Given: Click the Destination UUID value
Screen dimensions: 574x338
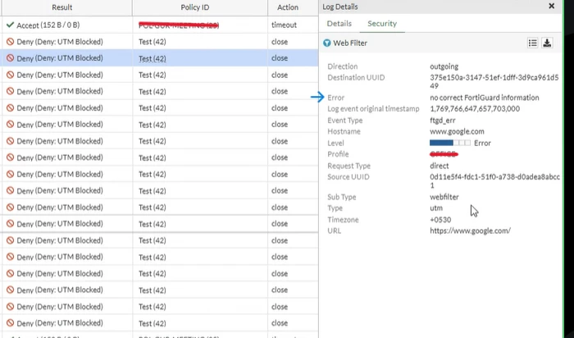Looking at the screenshot, I should [x=494, y=82].
